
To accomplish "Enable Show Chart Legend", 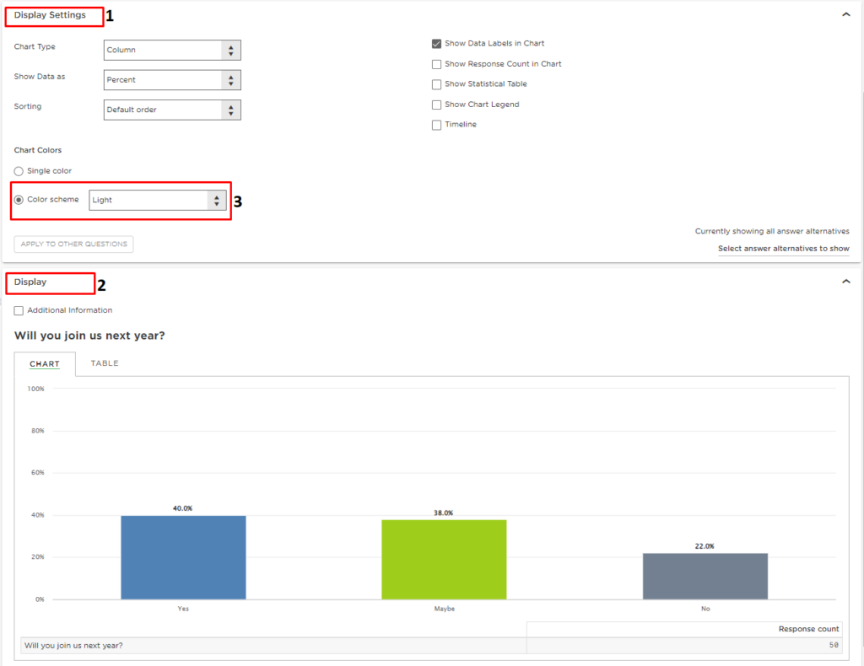I will (x=436, y=104).
